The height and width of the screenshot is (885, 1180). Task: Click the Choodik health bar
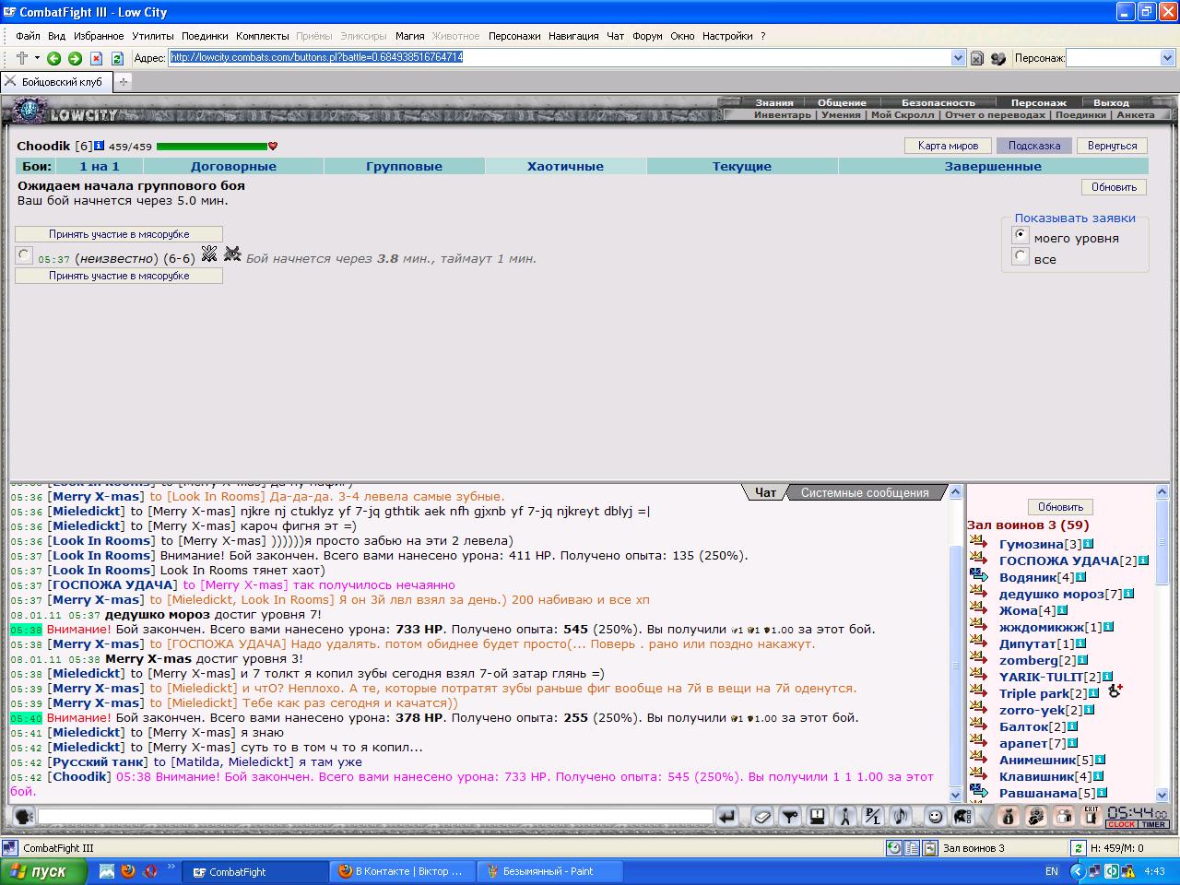(212, 146)
